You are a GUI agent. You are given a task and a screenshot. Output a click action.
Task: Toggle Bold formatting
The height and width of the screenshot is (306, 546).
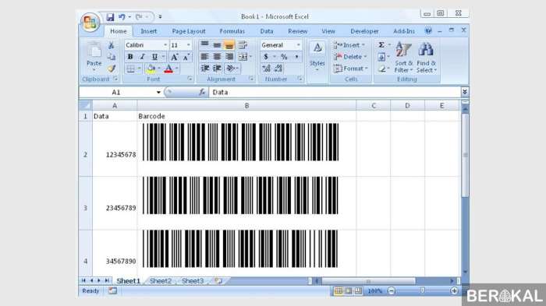130,57
